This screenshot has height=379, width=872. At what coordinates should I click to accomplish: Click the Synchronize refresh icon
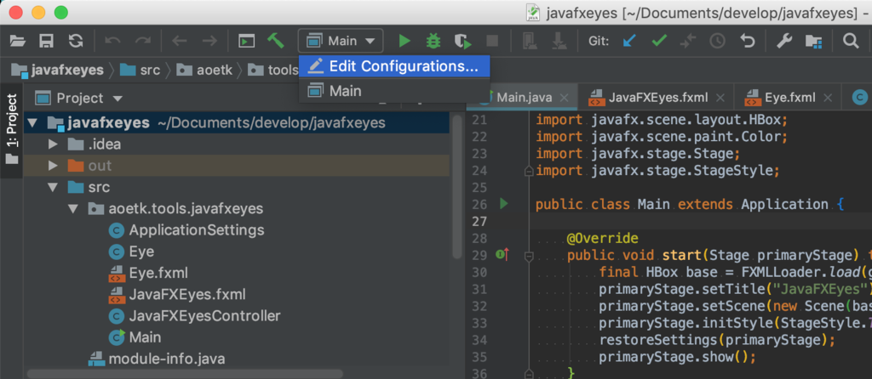[76, 41]
